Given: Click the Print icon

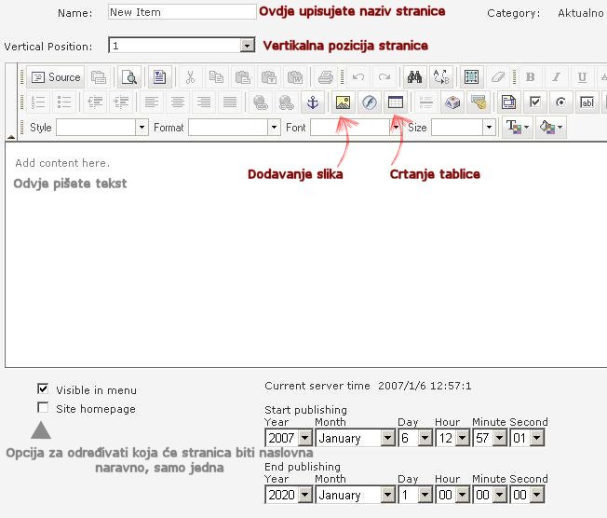Looking at the screenshot, I should coord(325,77).
